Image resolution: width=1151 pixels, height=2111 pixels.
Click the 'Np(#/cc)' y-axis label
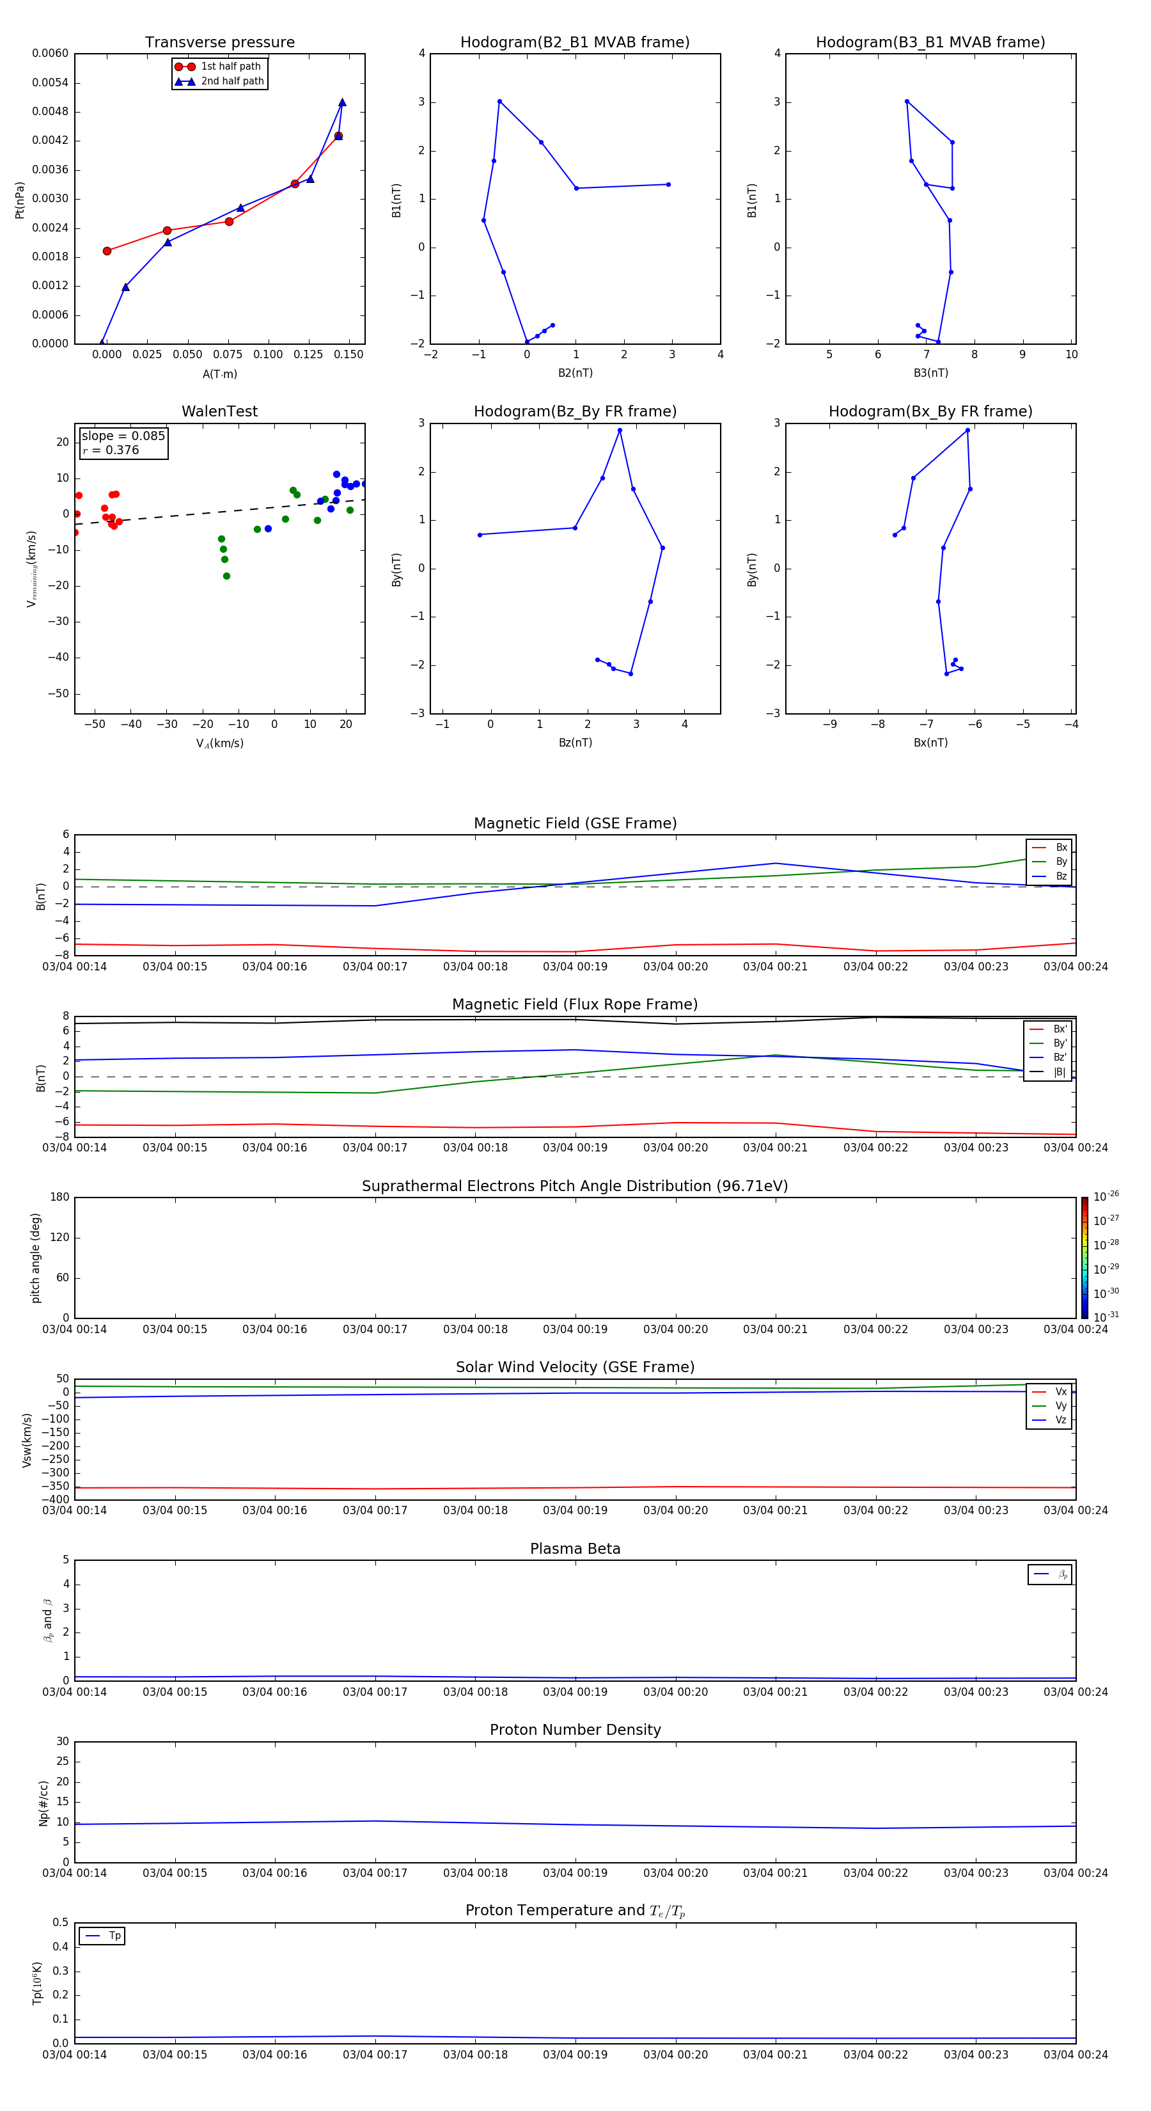43,1803
